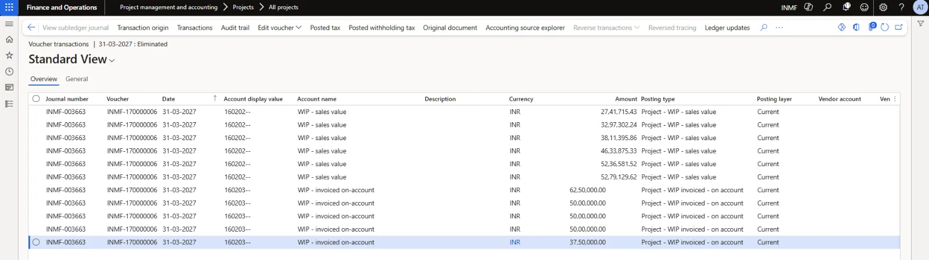The image size is (929, 260).
Task: Click the Journal number column header
Action: click(67, 99)
